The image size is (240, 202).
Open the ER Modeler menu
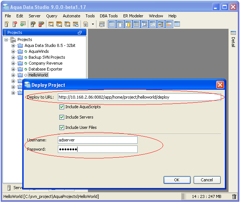(x=133, y=16)
